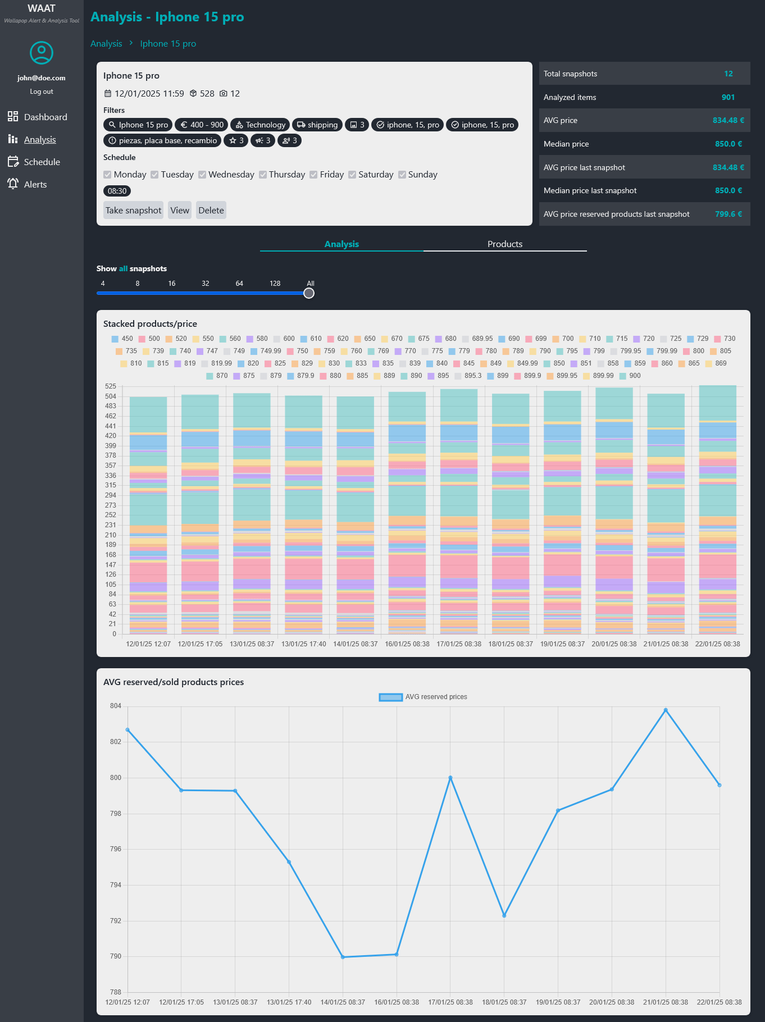Click the Analysis breadcrumb link

[x=106, y=44]
